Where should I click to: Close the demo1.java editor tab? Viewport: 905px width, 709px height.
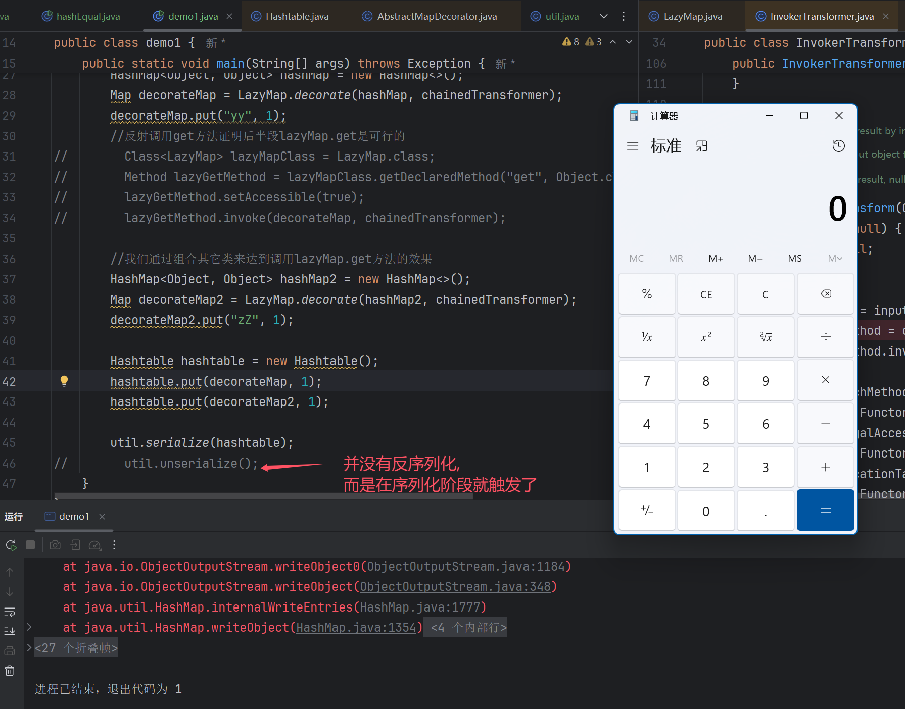point(229,16)
